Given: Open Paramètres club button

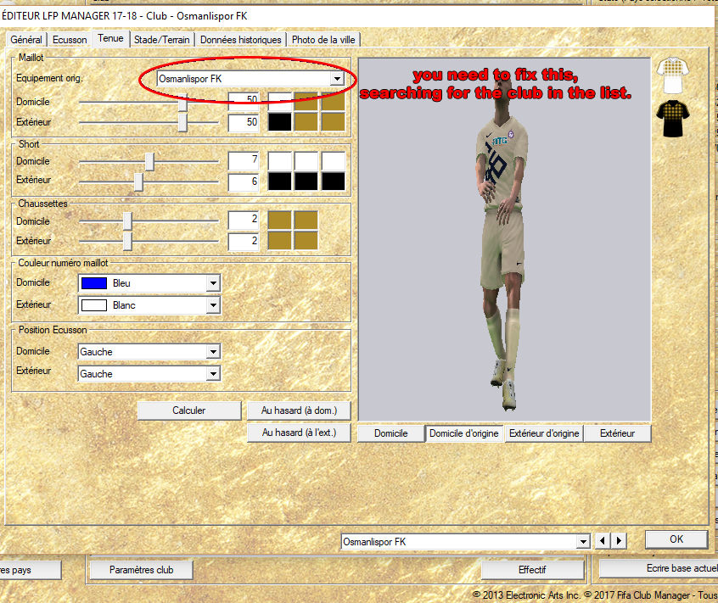Looking at the screenshot, I should point(141,570).
